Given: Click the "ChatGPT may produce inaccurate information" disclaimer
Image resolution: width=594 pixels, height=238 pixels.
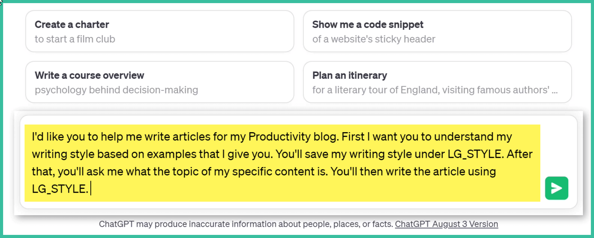Looking at the screenshot, I should tap(246, 224).
